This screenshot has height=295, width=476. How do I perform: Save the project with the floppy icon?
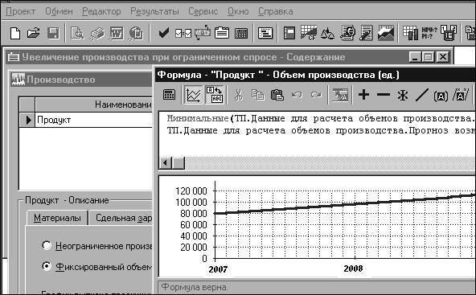click(x=53, y=33)
